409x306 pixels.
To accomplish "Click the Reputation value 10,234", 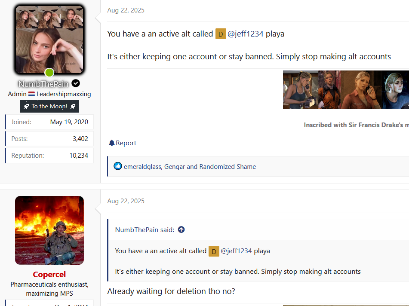I will click(x=79, y=155).
